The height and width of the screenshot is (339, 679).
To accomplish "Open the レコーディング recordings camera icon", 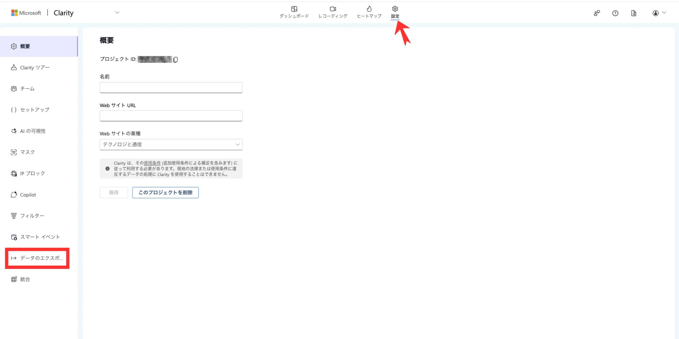I will tap(333, 9).
